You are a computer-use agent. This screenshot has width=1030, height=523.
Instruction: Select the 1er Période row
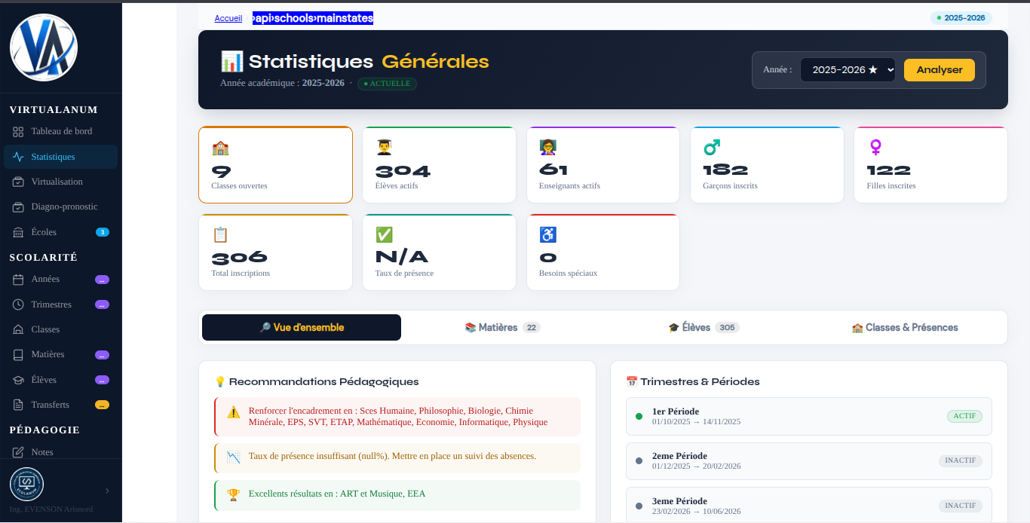(809, 417)
